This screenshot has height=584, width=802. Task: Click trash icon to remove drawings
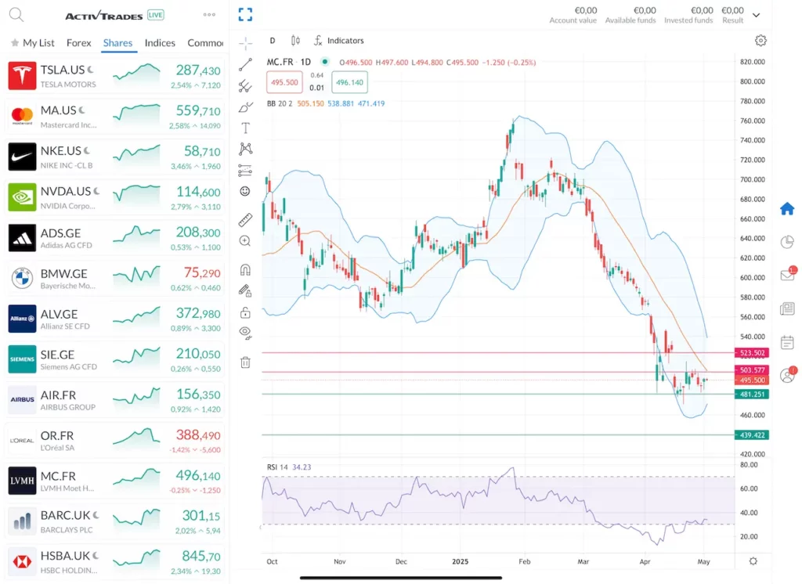(x=245, y=362)
